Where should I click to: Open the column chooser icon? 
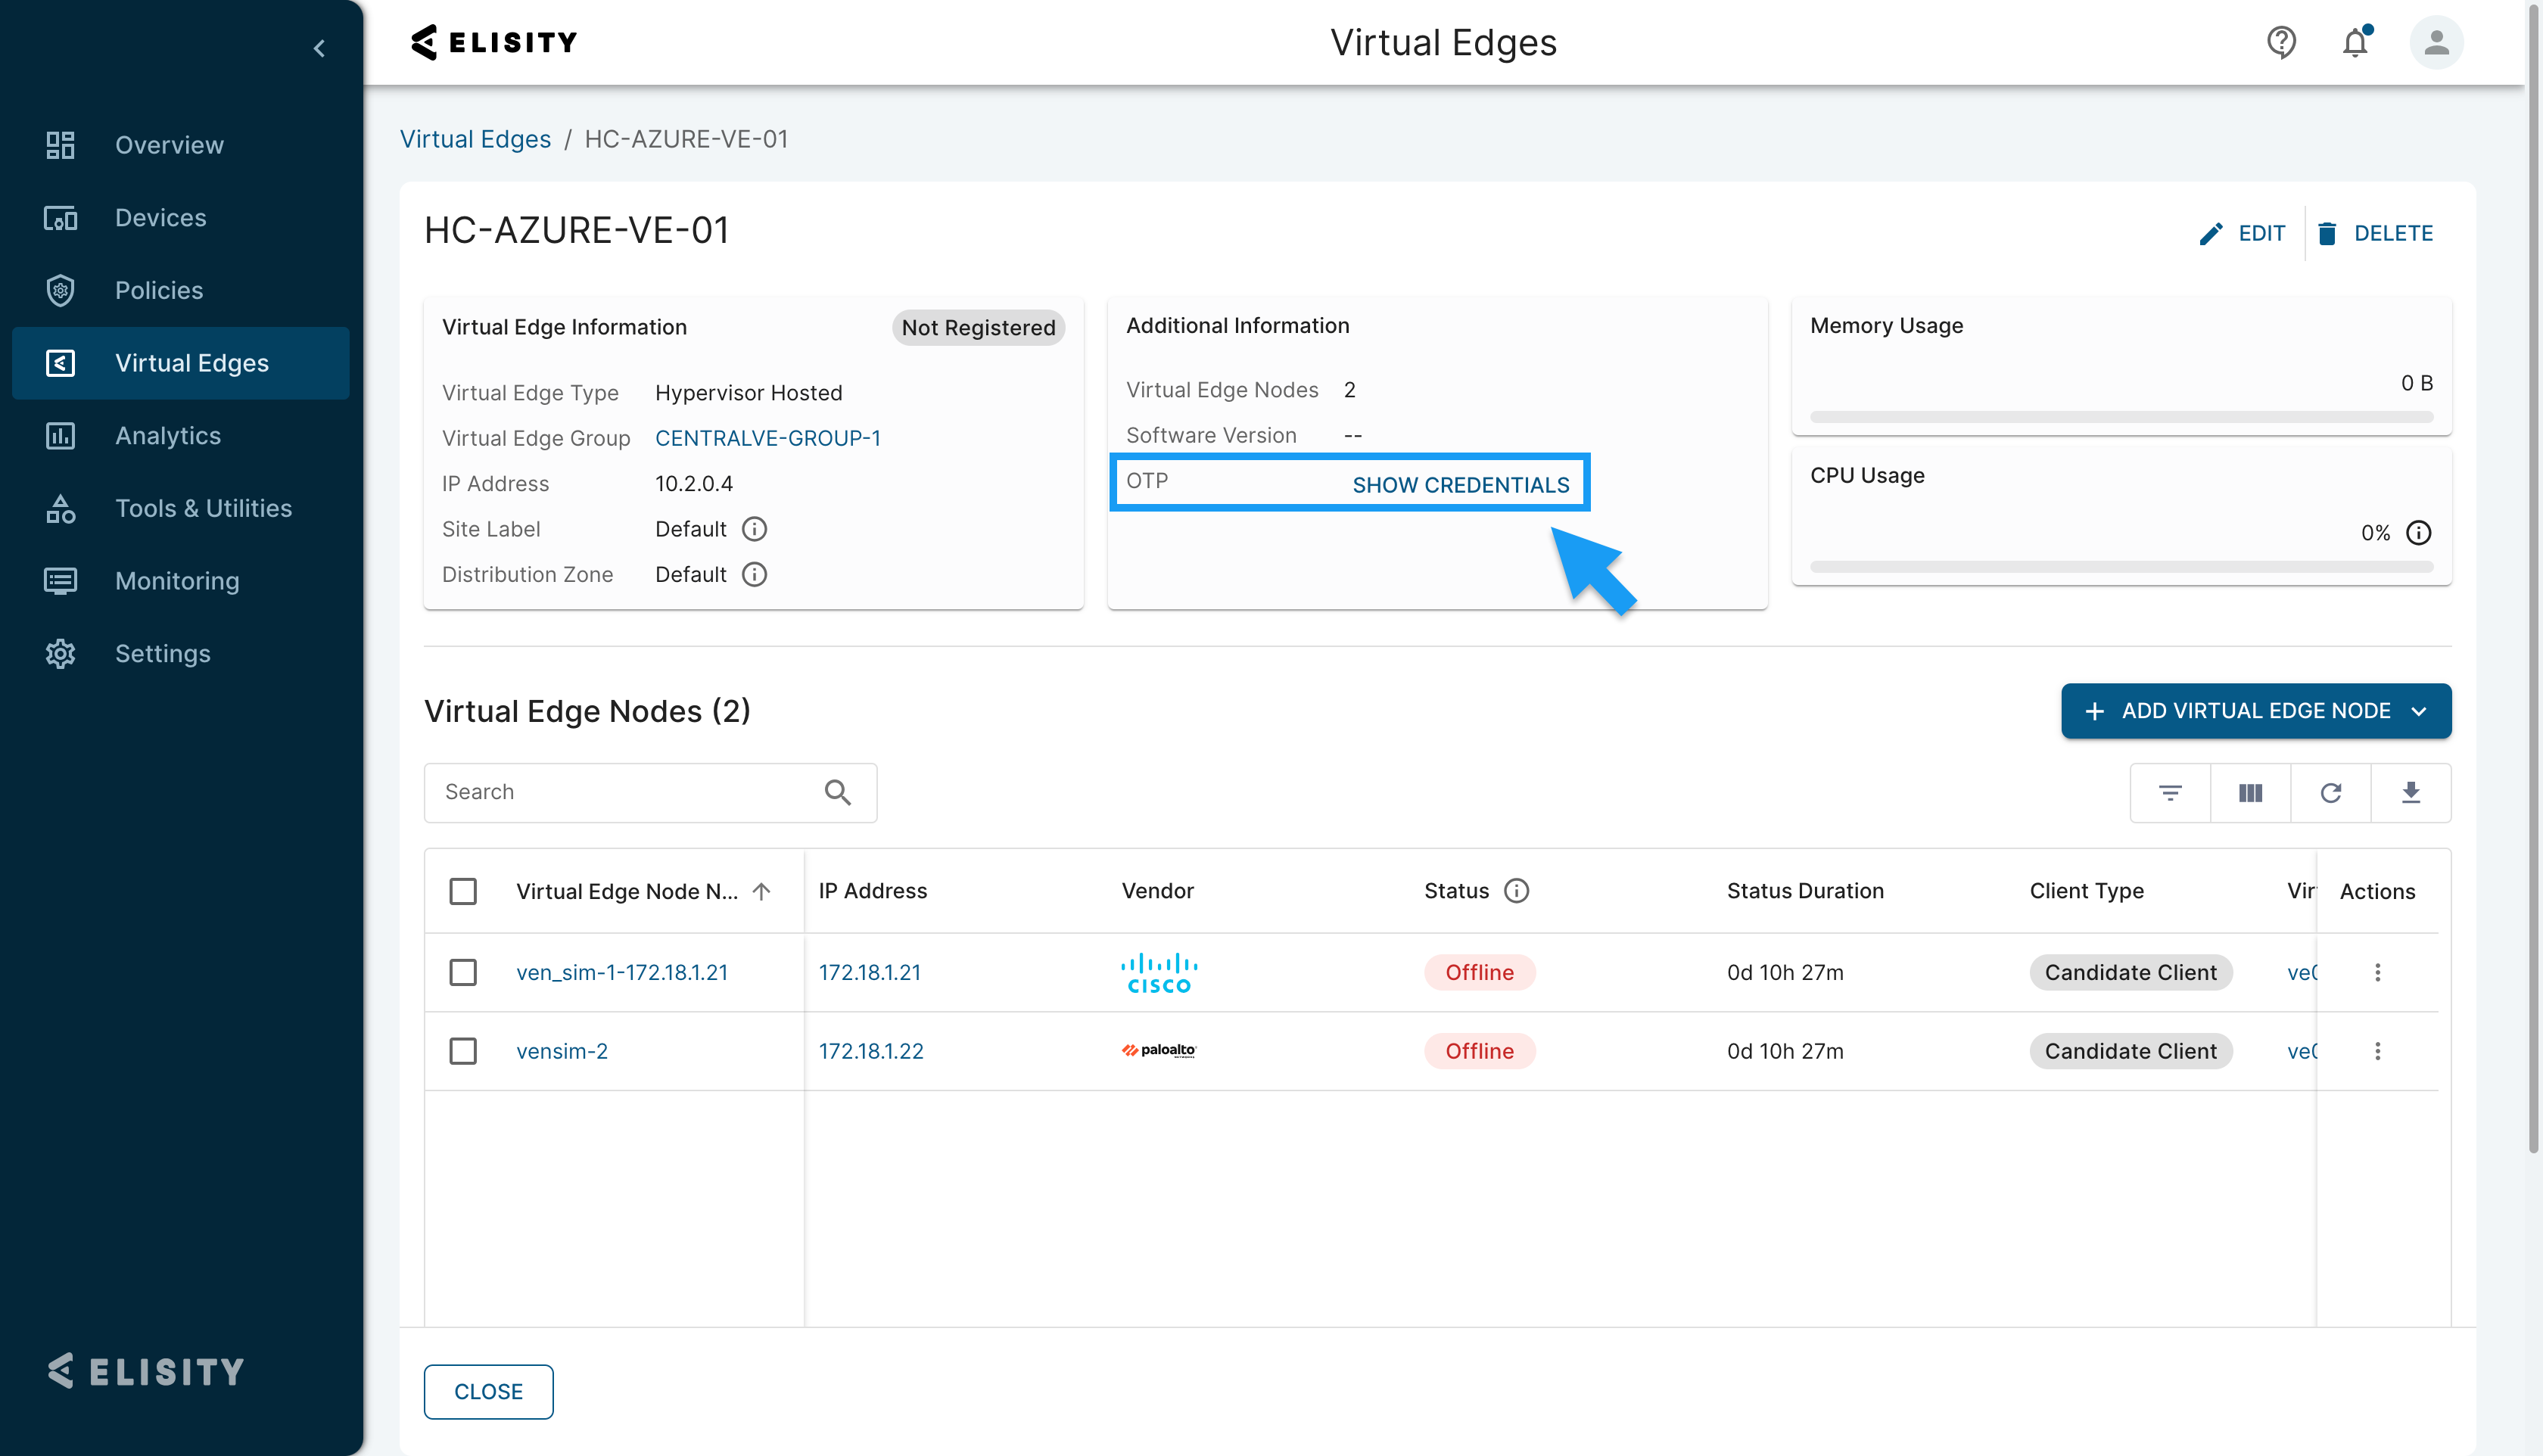(x=2250, y=793)
